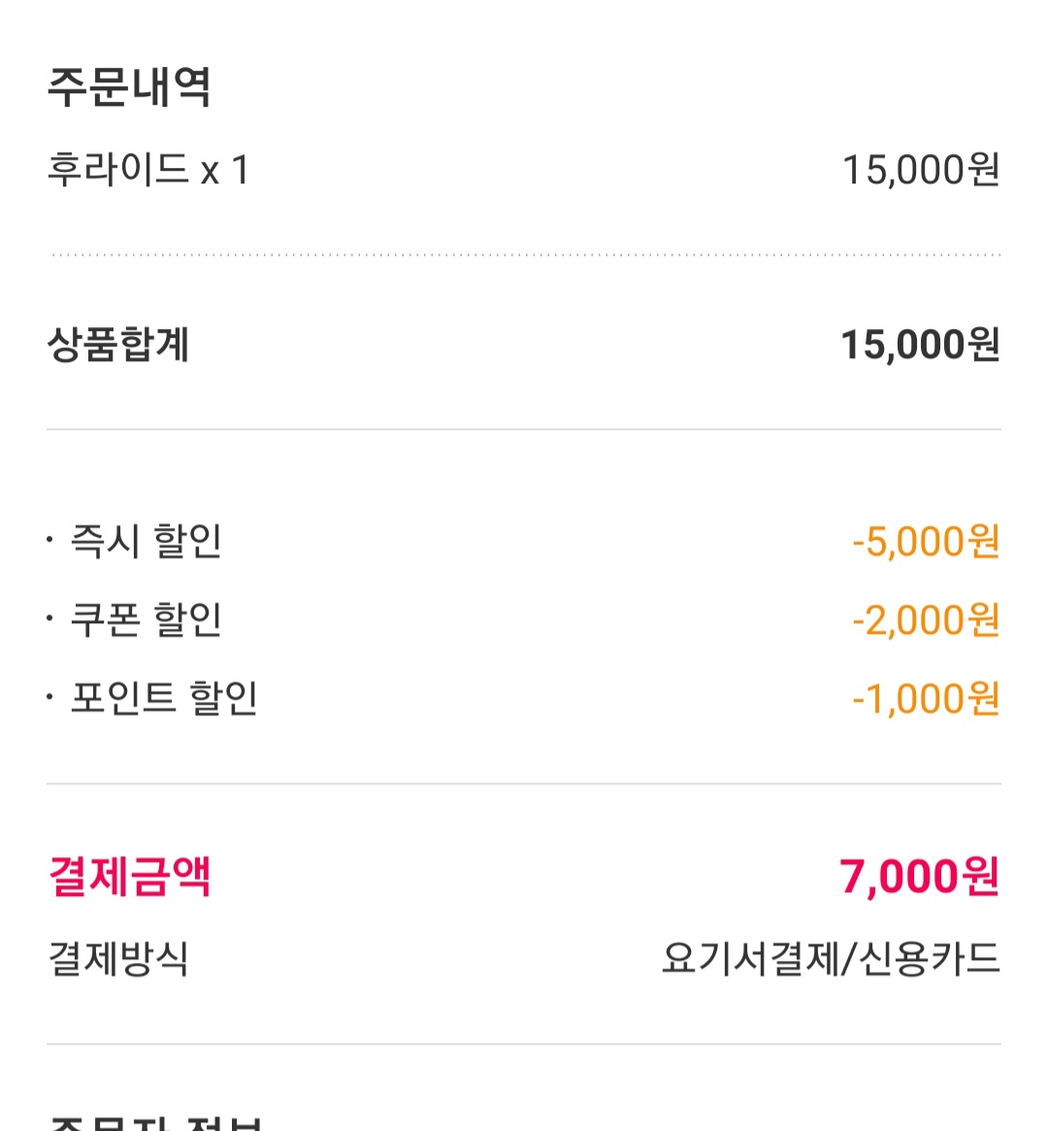Tap the solid divider below 상품합계
This screenshot has height=1131, width=1048.
pos(524,429)
